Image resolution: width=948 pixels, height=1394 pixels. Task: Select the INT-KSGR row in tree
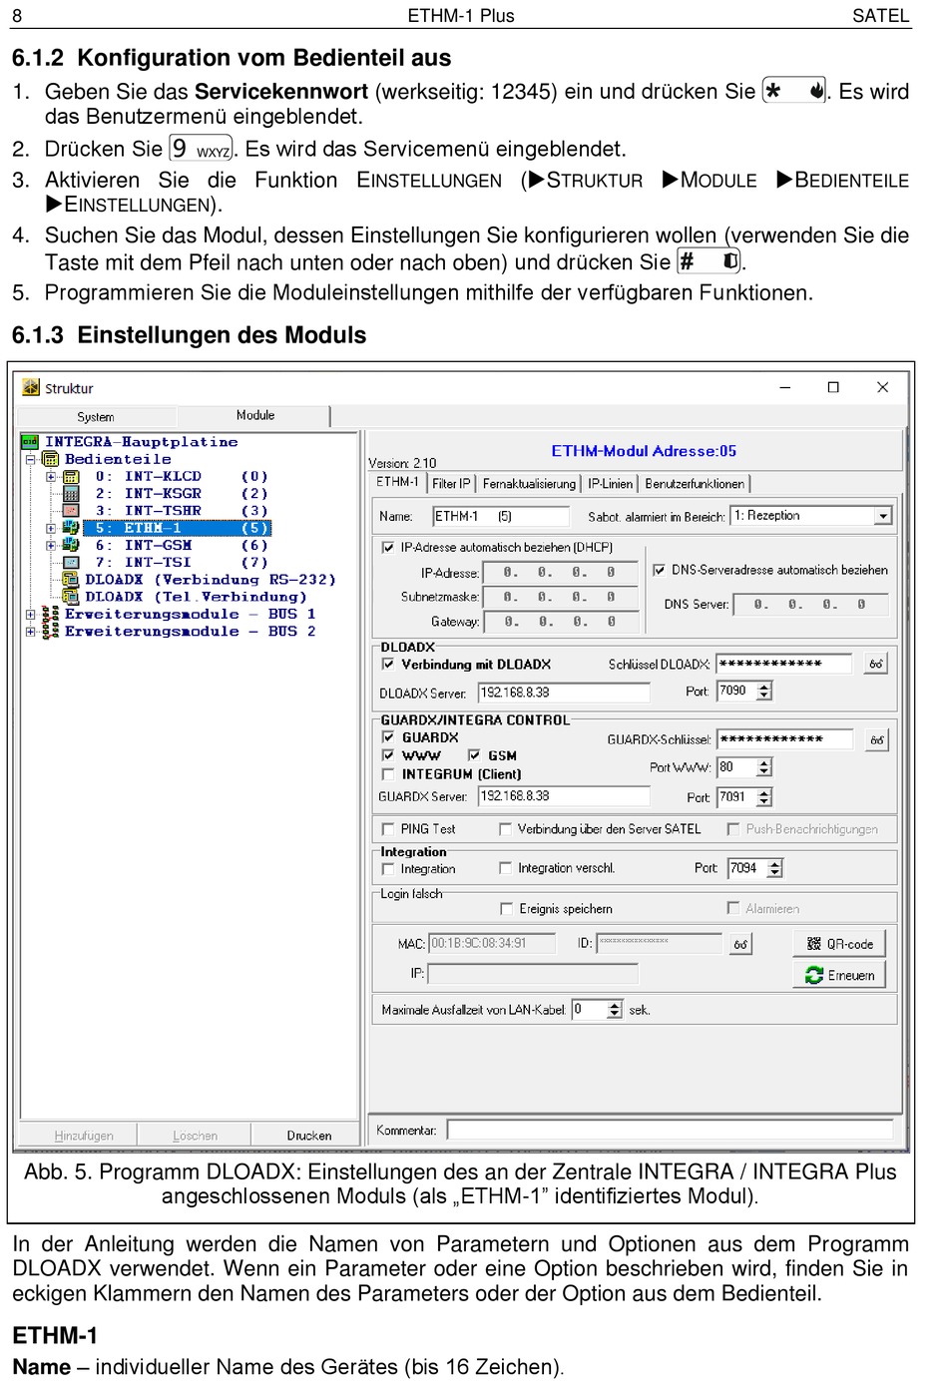pos(181,494)
